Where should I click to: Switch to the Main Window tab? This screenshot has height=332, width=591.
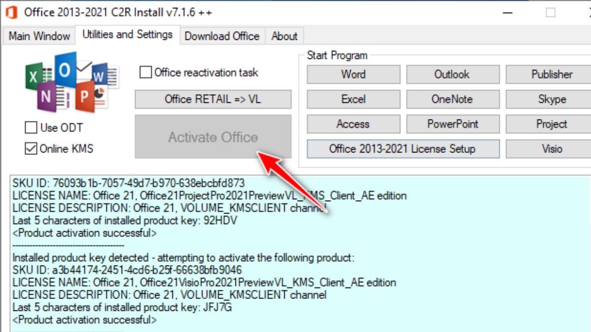(x=38, y=36)
